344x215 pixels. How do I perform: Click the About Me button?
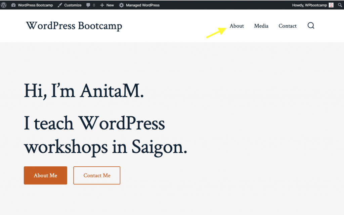pos(45,175)
